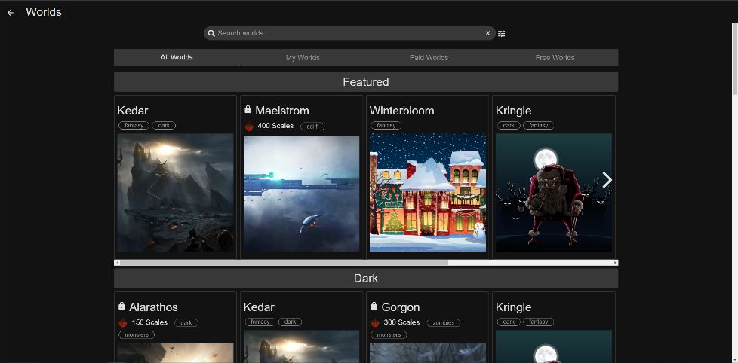Screen dimensions: 738x363
Task: Open the Featured Kringle Santa thumbnail
Action: (554, 193)
